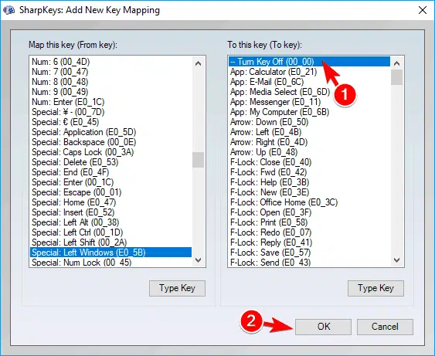The height and width of the screenshot is (356, 435).
Task: Select Special: Left Windows (E0_5B) entry
Action: 110,253
